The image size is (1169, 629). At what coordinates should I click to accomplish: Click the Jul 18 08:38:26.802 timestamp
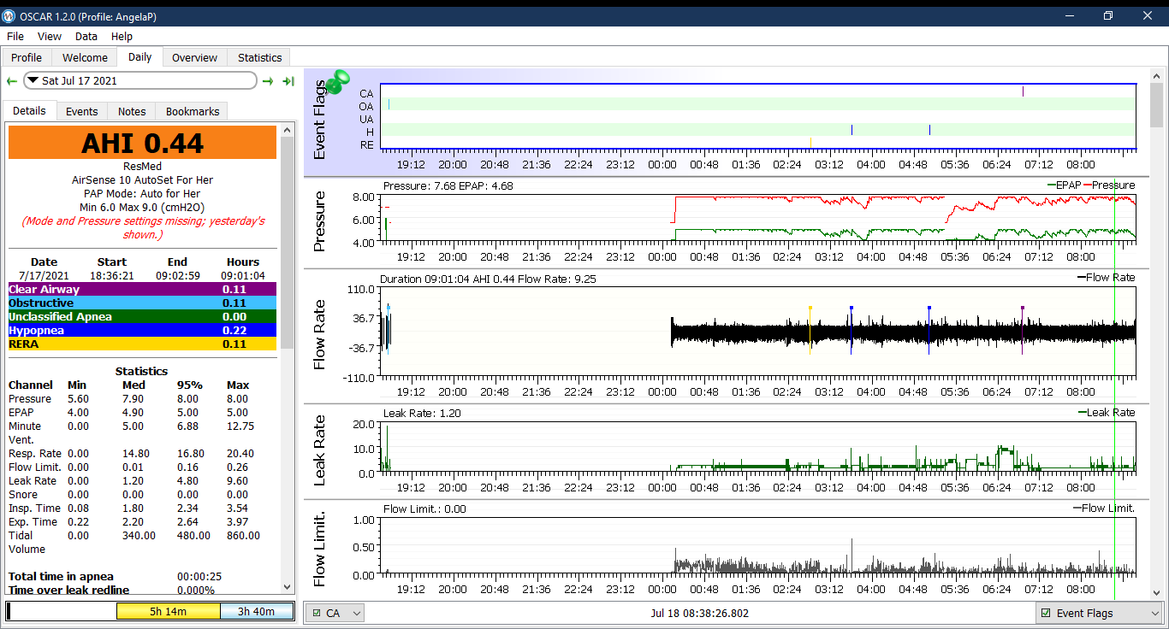click(x=700, y=613)
